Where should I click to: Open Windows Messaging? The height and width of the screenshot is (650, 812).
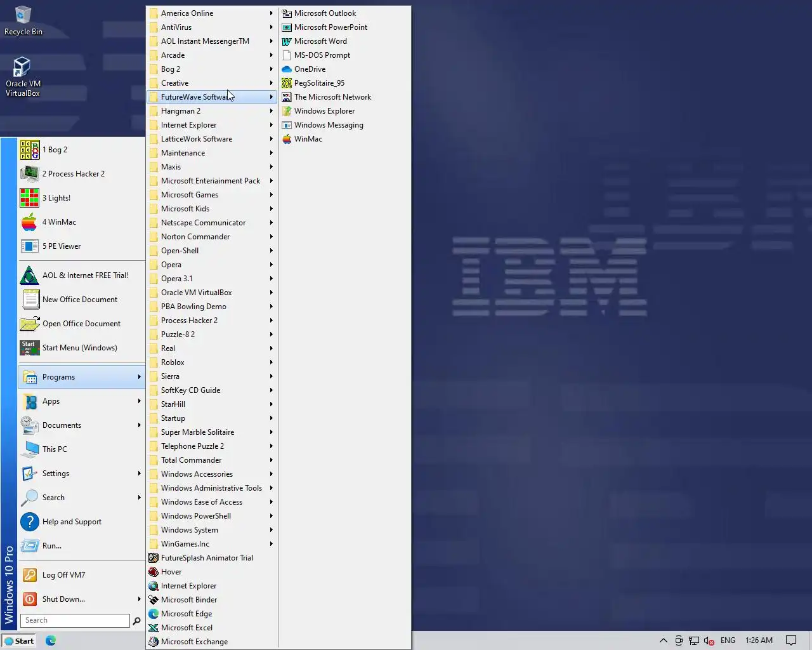point(344,125)
